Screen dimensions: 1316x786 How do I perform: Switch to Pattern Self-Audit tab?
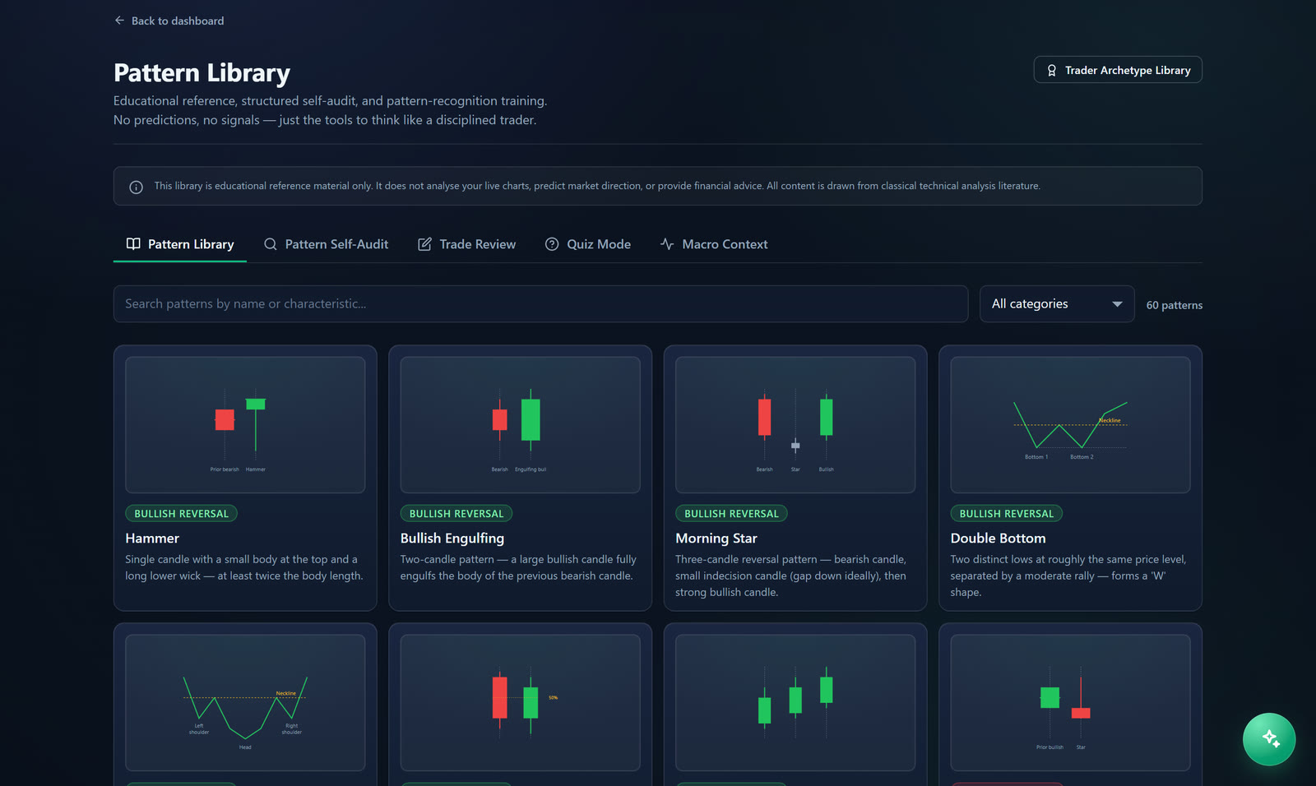(327, 244)
